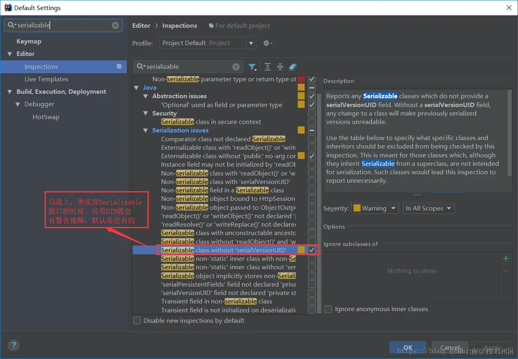Check Disable new inspections by default
The width and height of the screenshot is (518, 359).
pyautogui.click(x=137, y=320)
